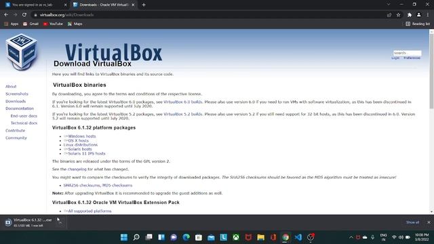Open the YouTube bookmark

53,24
